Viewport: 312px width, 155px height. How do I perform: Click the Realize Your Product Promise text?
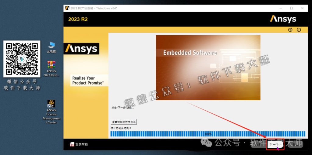88,80
